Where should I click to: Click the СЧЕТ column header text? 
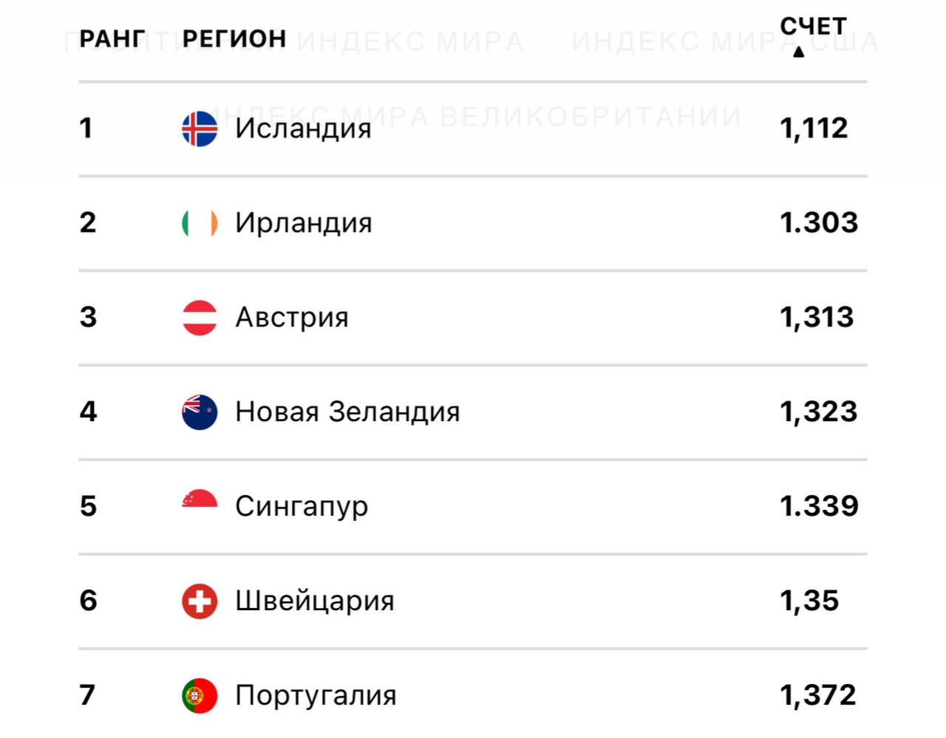[x=813, y=27]
